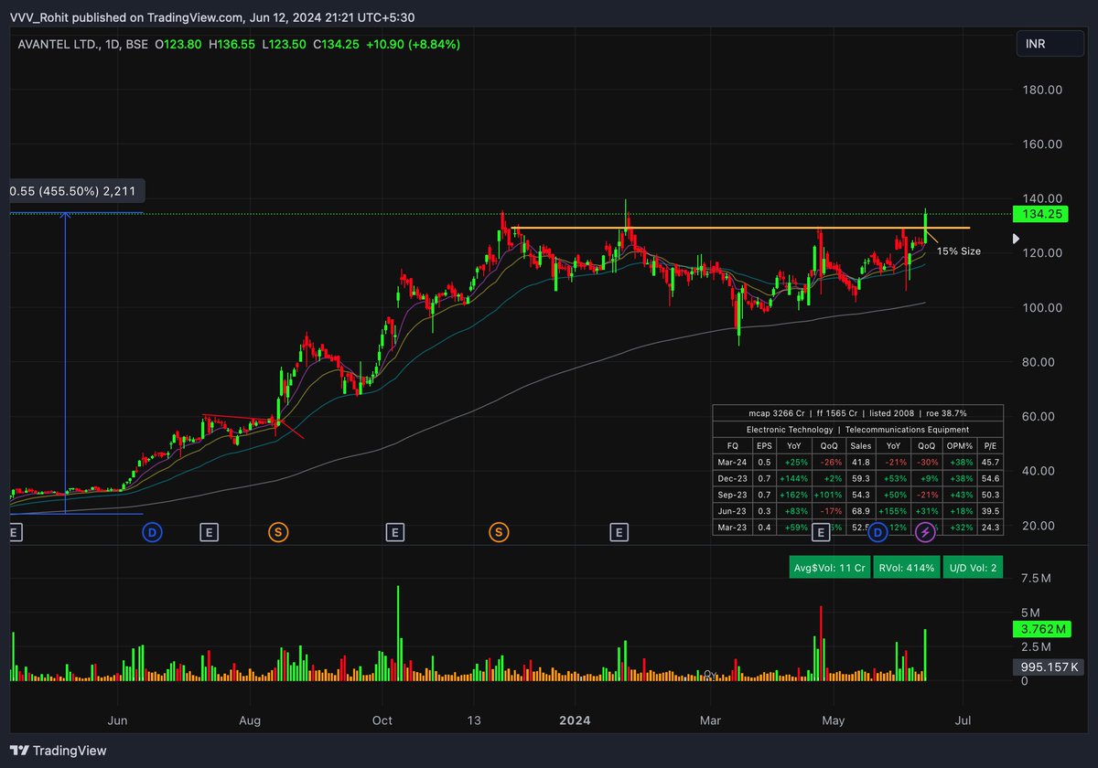Screen dimensions: 1098x768
Task: Click the E marker overlapping the Mar-23 table row
Action: [821, 531]
